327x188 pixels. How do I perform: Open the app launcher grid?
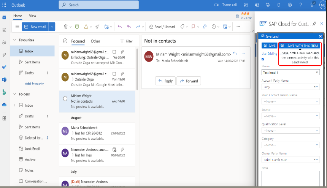point(4,5)
